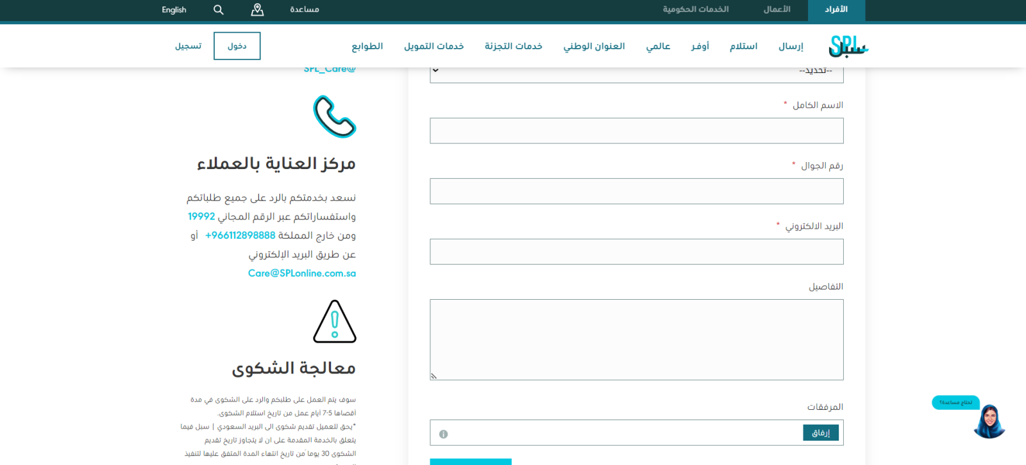This screenshot has height=465, width=1026.
Task: Open the إرسال menu
Action: [x=791, y=46]
